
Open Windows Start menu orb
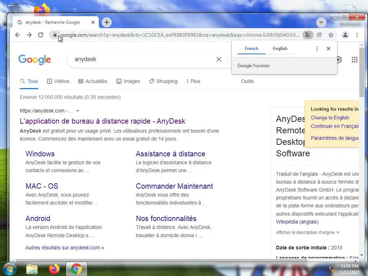(9, 269)
